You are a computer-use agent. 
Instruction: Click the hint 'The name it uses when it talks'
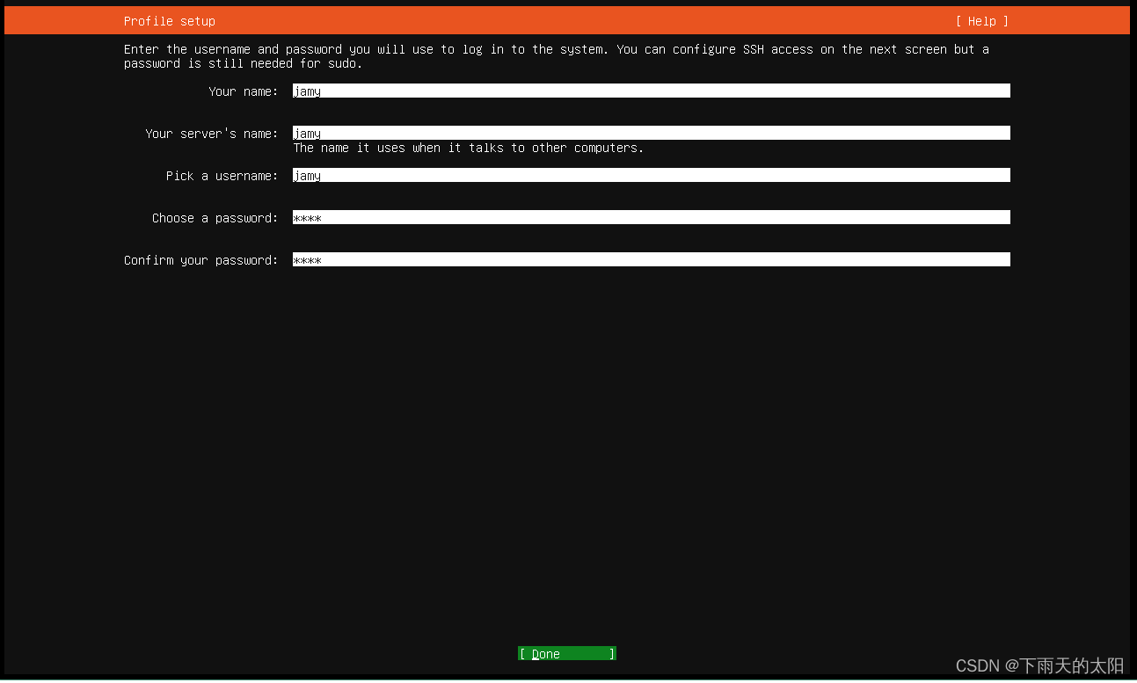469,148
